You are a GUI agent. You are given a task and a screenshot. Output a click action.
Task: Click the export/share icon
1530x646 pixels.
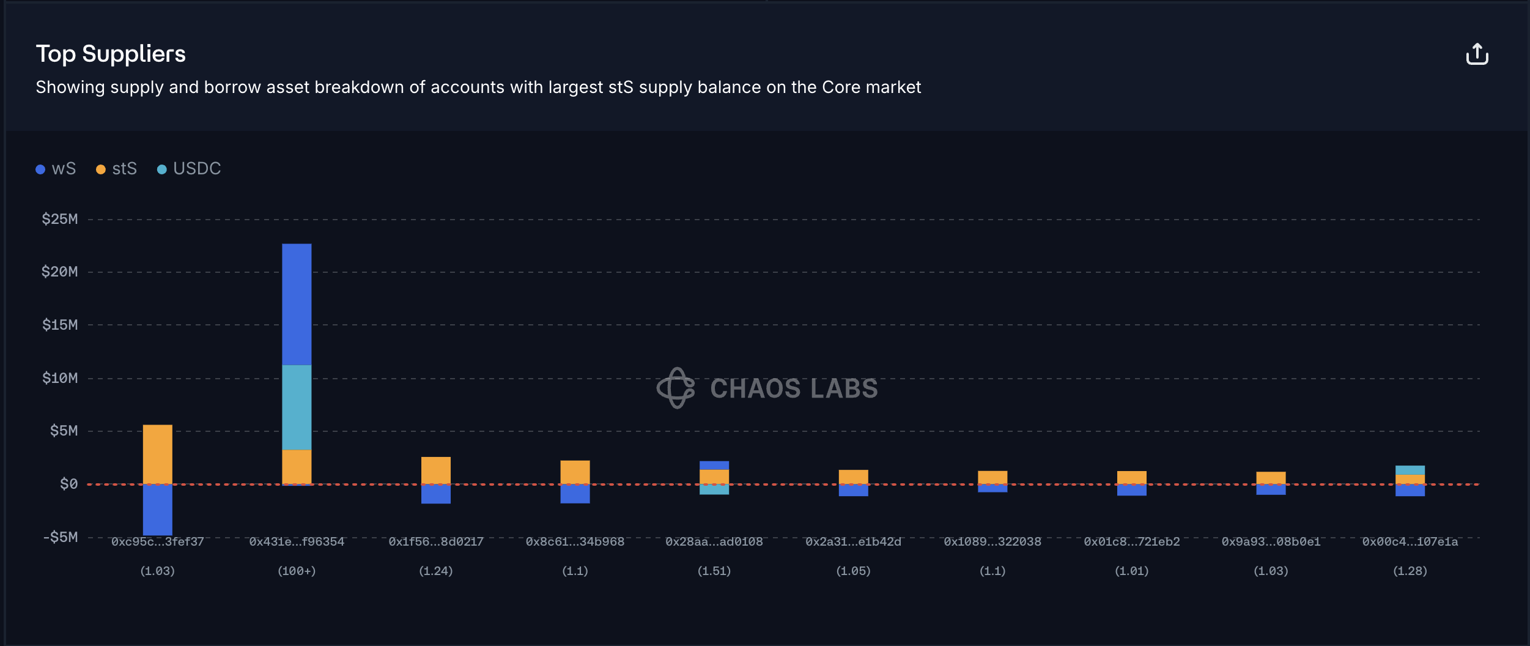[1477, 54]
